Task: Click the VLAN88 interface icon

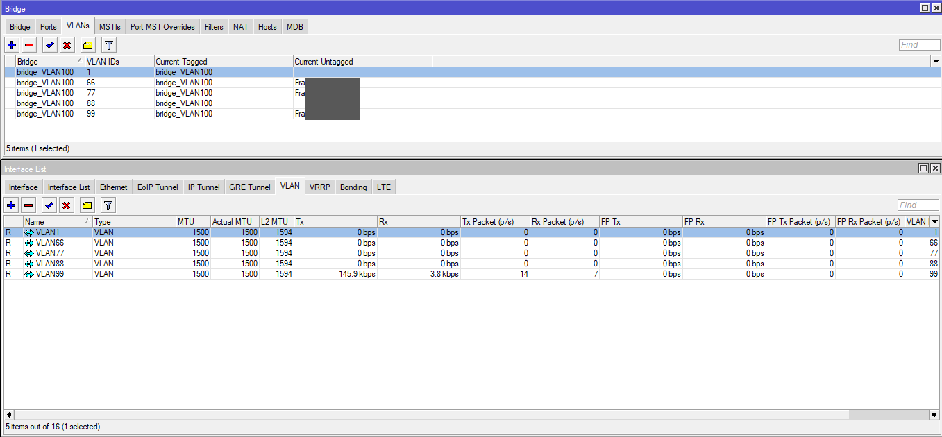Action: point(29,264)
